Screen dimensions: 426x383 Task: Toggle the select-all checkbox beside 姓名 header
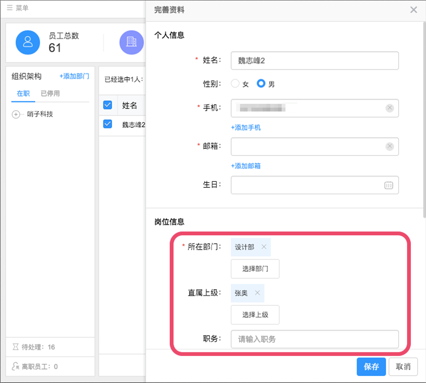pos(108,105)
